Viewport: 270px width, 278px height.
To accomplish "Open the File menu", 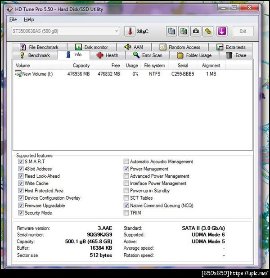I will click(13, 19).
